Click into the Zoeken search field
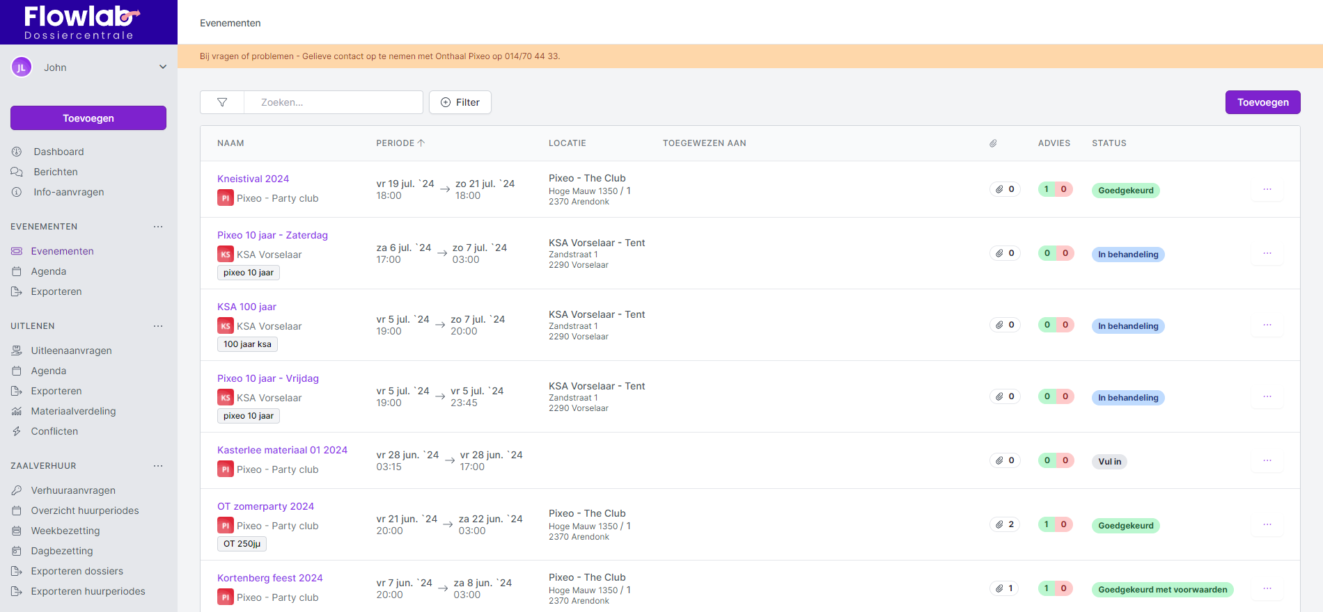This screenshot has height=612, width=1323. coord(333,102)
